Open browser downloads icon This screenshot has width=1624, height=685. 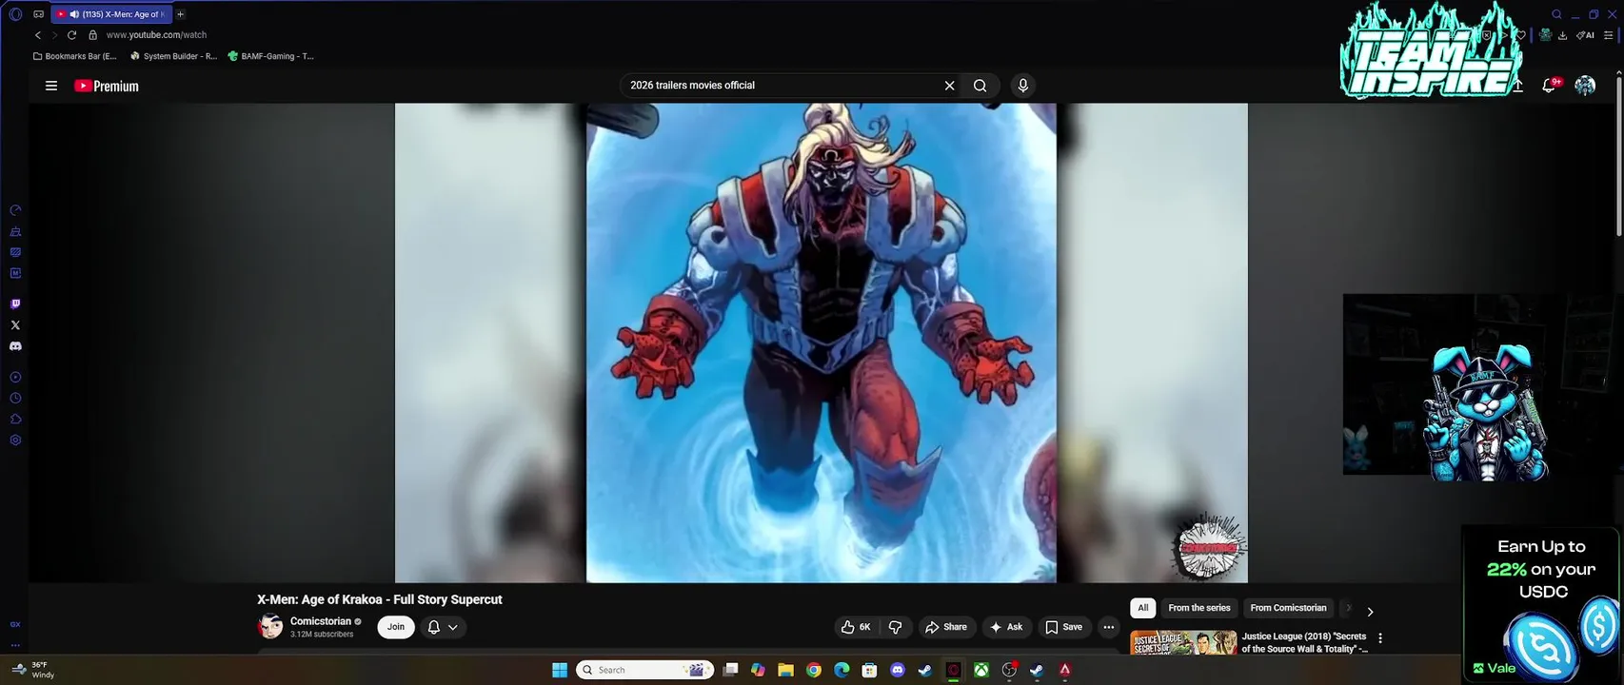click(x=1562, y=35)
